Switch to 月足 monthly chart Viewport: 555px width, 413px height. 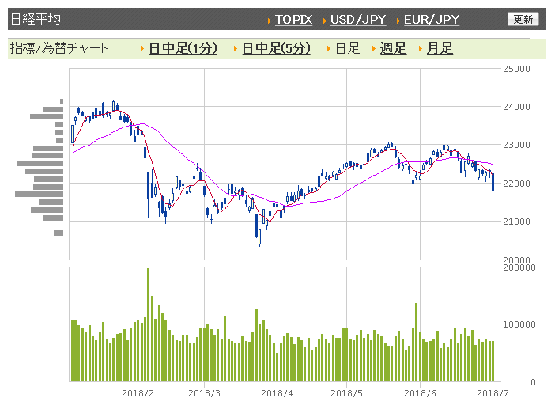tap(440, 48)
